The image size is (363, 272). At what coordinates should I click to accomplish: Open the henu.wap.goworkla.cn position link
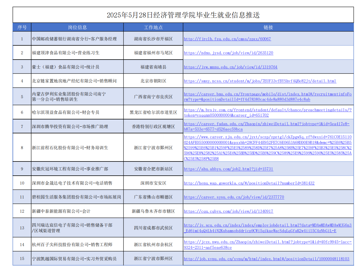point(249,183)
